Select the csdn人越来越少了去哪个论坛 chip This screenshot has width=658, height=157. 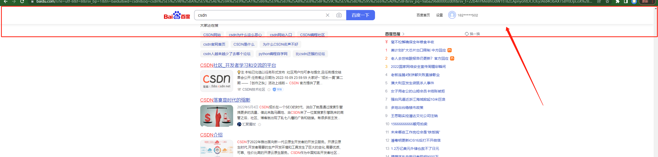[x=227, y=54]
